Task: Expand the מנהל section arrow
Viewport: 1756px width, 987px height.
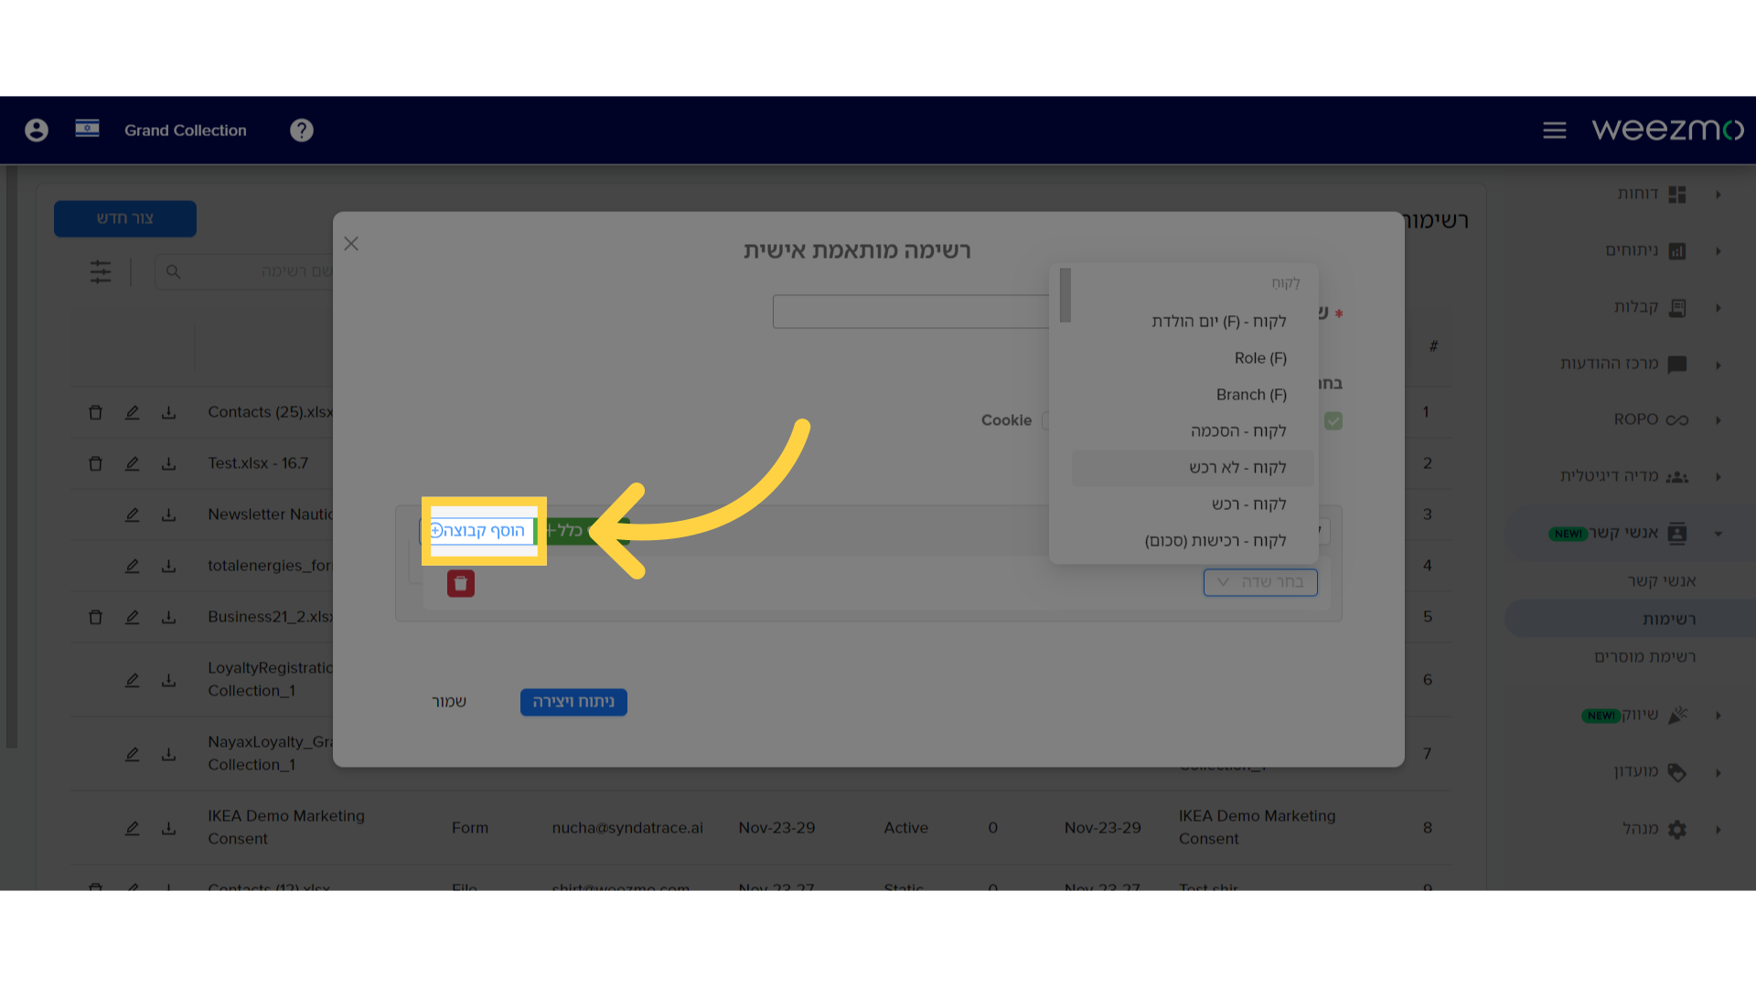Action: [1719, 829]
